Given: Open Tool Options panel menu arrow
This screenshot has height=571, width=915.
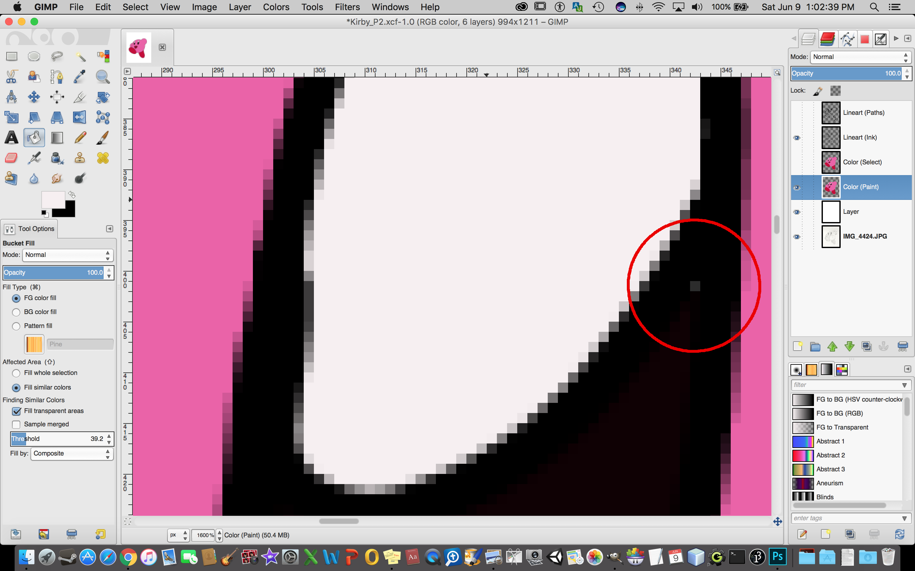Looking at the screenshot, I should (109, 229).
